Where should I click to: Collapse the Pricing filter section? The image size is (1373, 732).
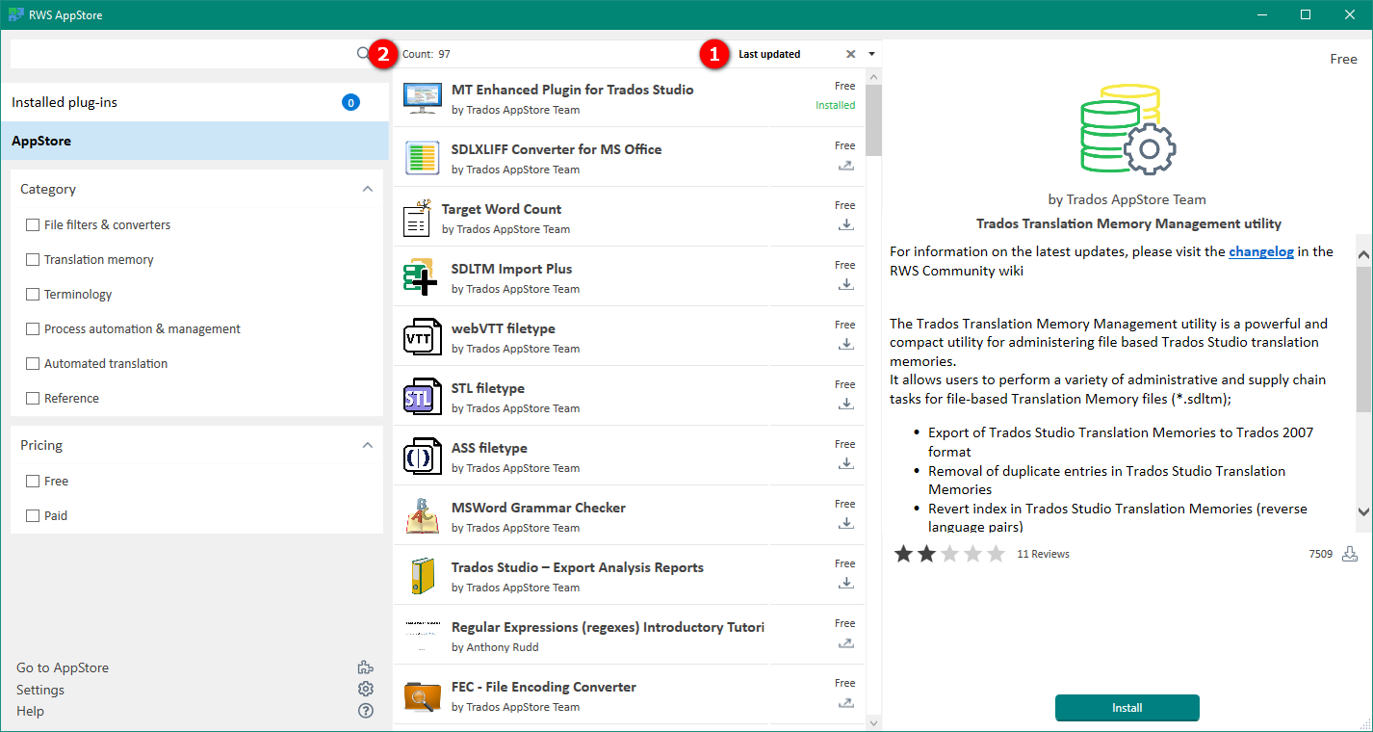tap(367, 446)
